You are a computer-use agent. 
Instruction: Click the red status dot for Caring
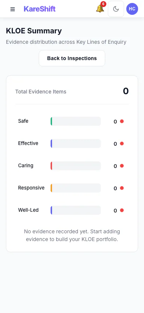pos(122,166)
